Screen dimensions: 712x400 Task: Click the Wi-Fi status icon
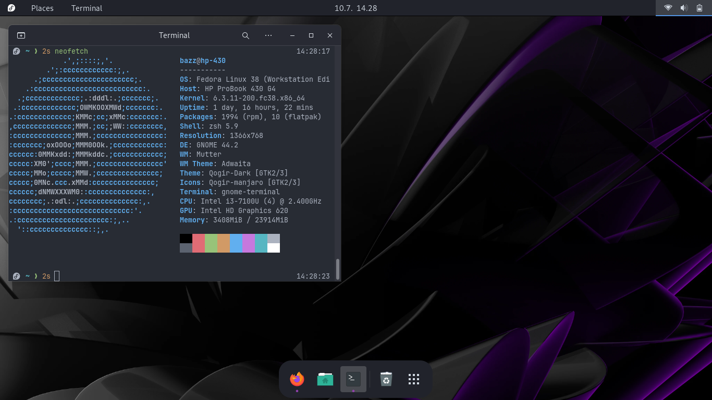tap(668, 8)
